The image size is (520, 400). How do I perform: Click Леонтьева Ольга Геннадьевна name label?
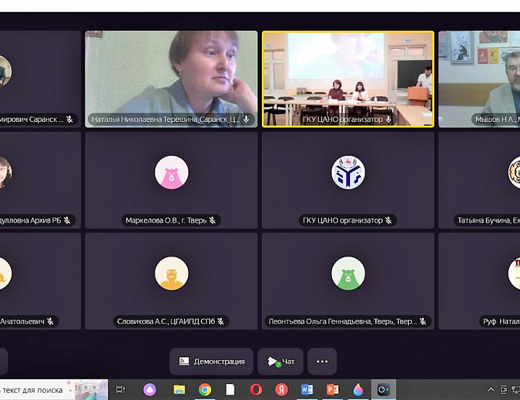point(342,321)
